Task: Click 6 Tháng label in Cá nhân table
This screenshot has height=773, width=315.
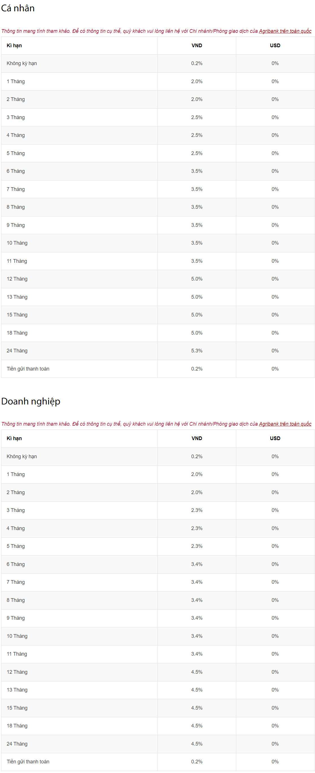Action: point(16,171)
